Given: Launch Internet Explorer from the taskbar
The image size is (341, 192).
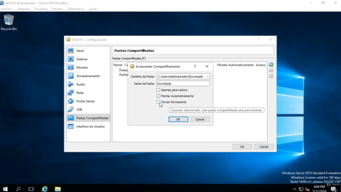Looking at the screenshot, I should click(x=45, y=189).
